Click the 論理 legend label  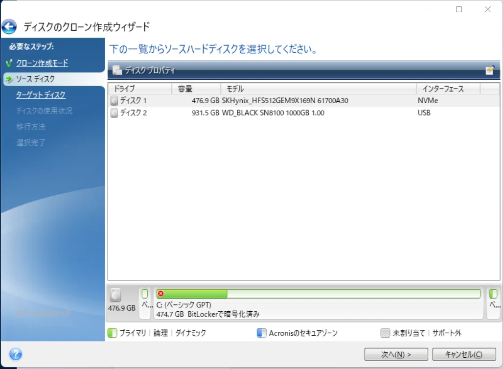pyautogui.click(x=160, y=333)
